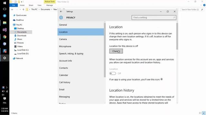The width and height of the screenshot is (206, 115).
Task: Click the Privacy gear icon
Action: click(x=61, y=18)
